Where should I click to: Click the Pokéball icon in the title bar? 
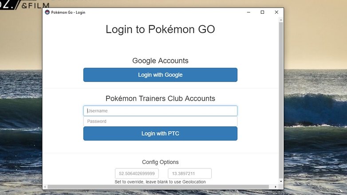47,12
